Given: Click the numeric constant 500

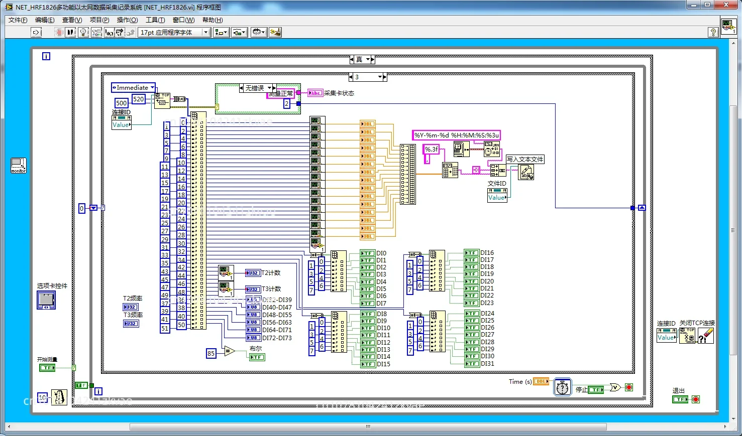Looking at the screenshot, I should [122, 103].
